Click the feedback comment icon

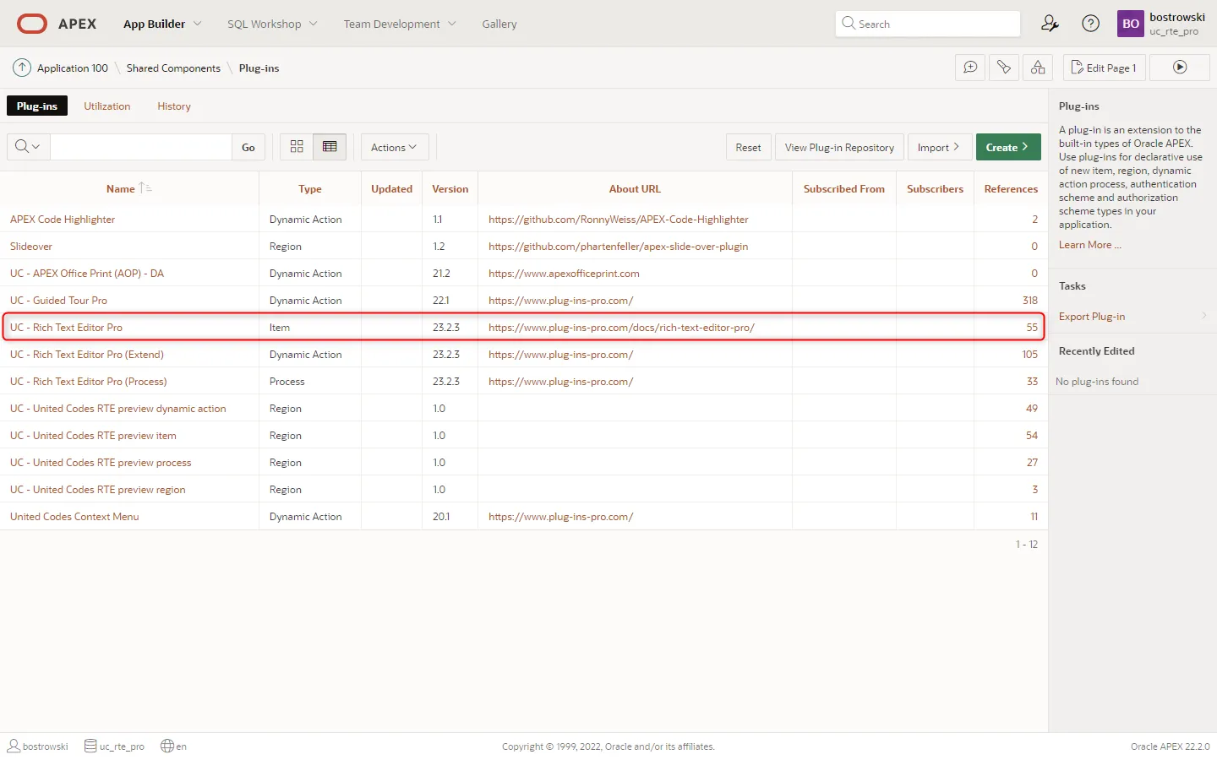pyautogui.click(x=970, y=68)
